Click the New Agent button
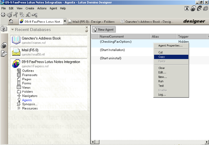This screenshot has width=209, height=145. [x=104, y=30]
